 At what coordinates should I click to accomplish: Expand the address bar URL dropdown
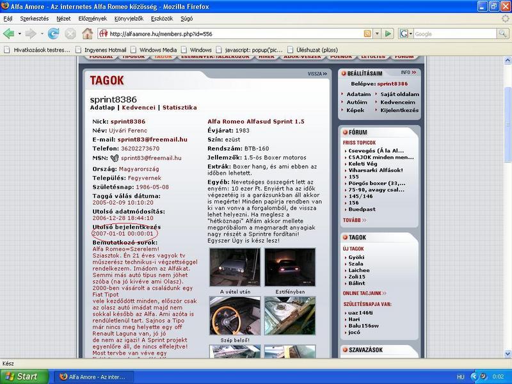coord(377,34)
